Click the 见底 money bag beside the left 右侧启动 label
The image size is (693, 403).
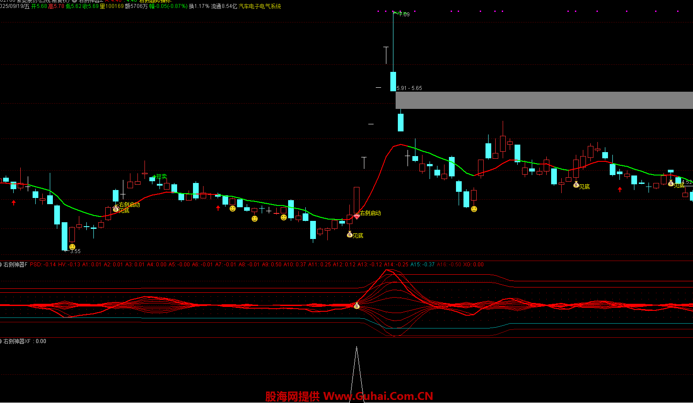[x=116, y=209]
